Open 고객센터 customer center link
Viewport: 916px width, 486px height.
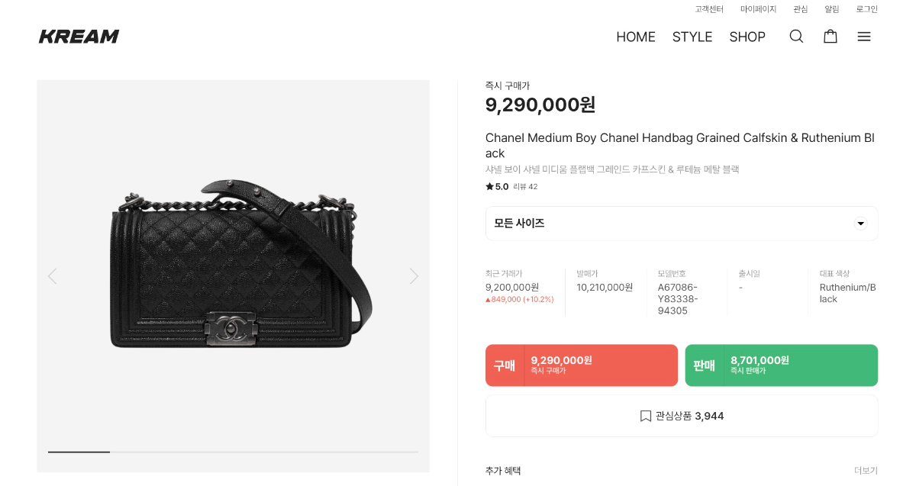point(709,9)
